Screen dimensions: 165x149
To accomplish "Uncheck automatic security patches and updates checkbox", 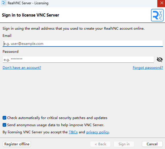I will point(4,118).
